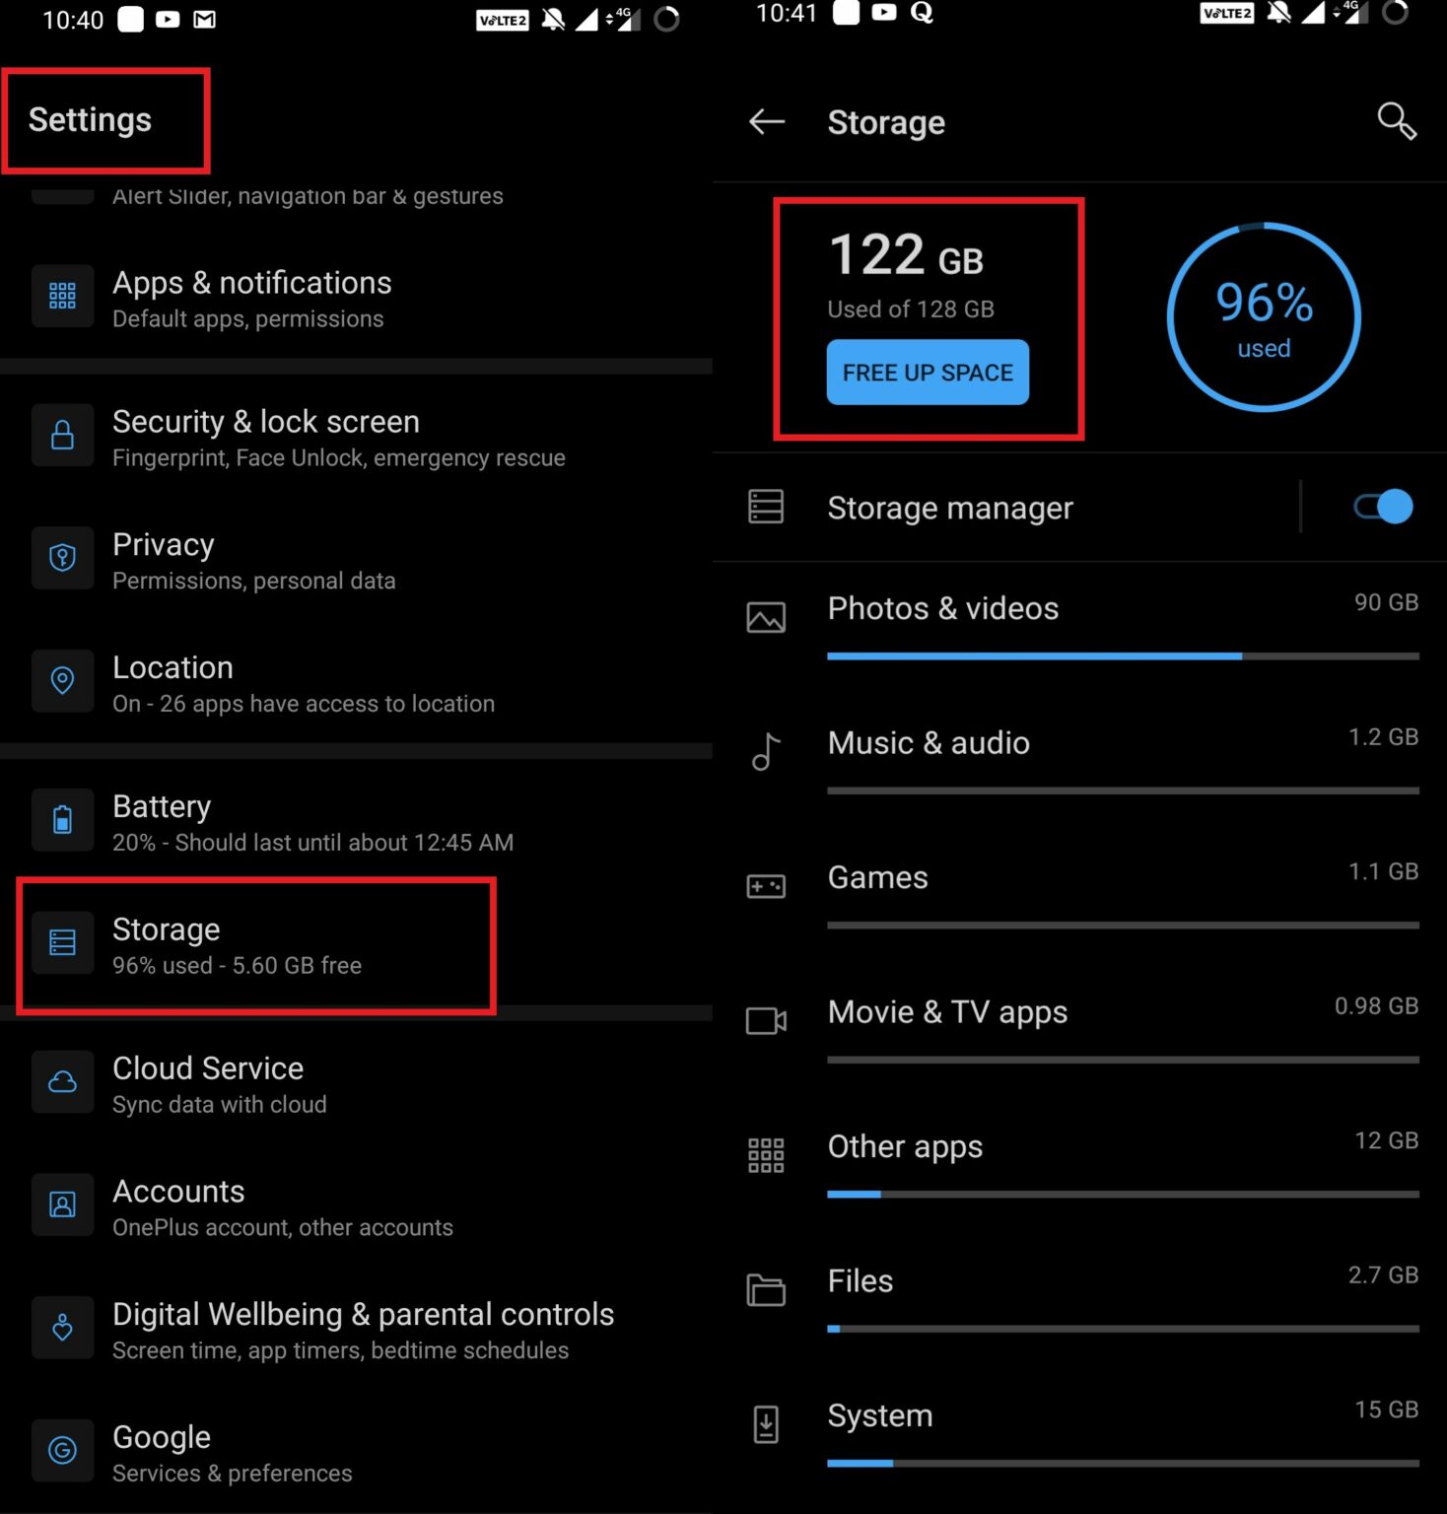The width and height of the screenshot is (1447, 1514).
Task: Select the Apps & notifications grid icon
Action: coord(62,296)
